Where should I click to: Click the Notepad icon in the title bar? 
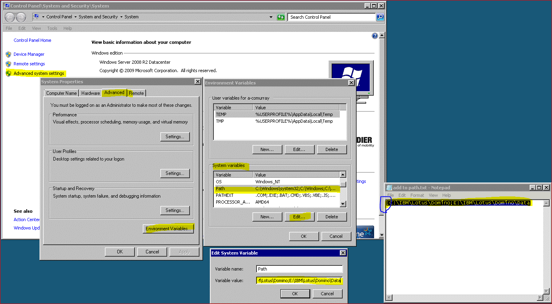click(x=390, y=187)
